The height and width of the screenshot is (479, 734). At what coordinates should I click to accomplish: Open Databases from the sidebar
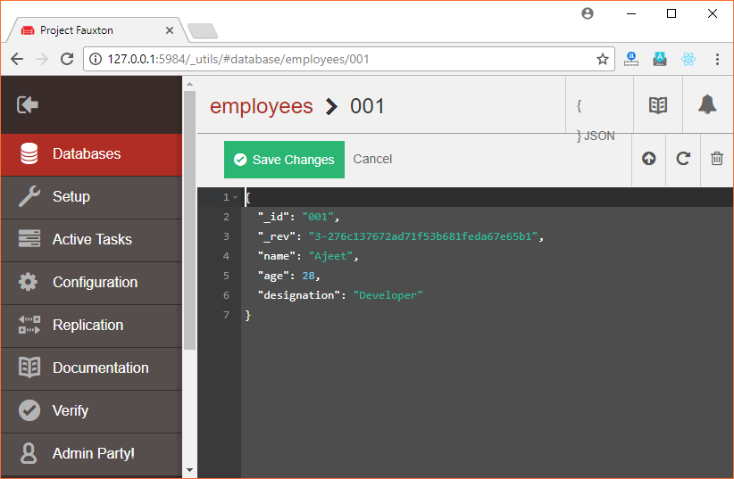[x=91, y=154]
